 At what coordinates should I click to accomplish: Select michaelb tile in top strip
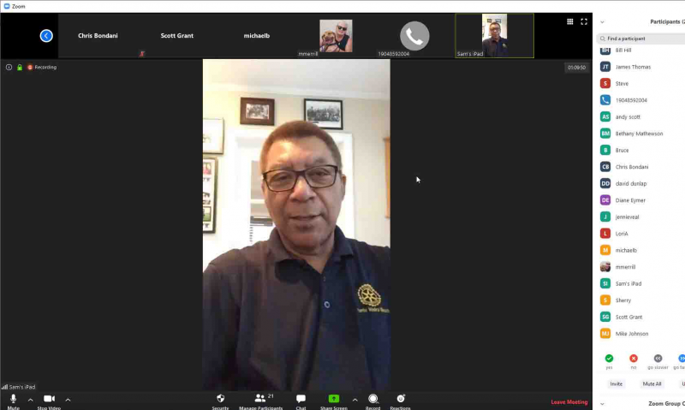click(x=257, y=36)
